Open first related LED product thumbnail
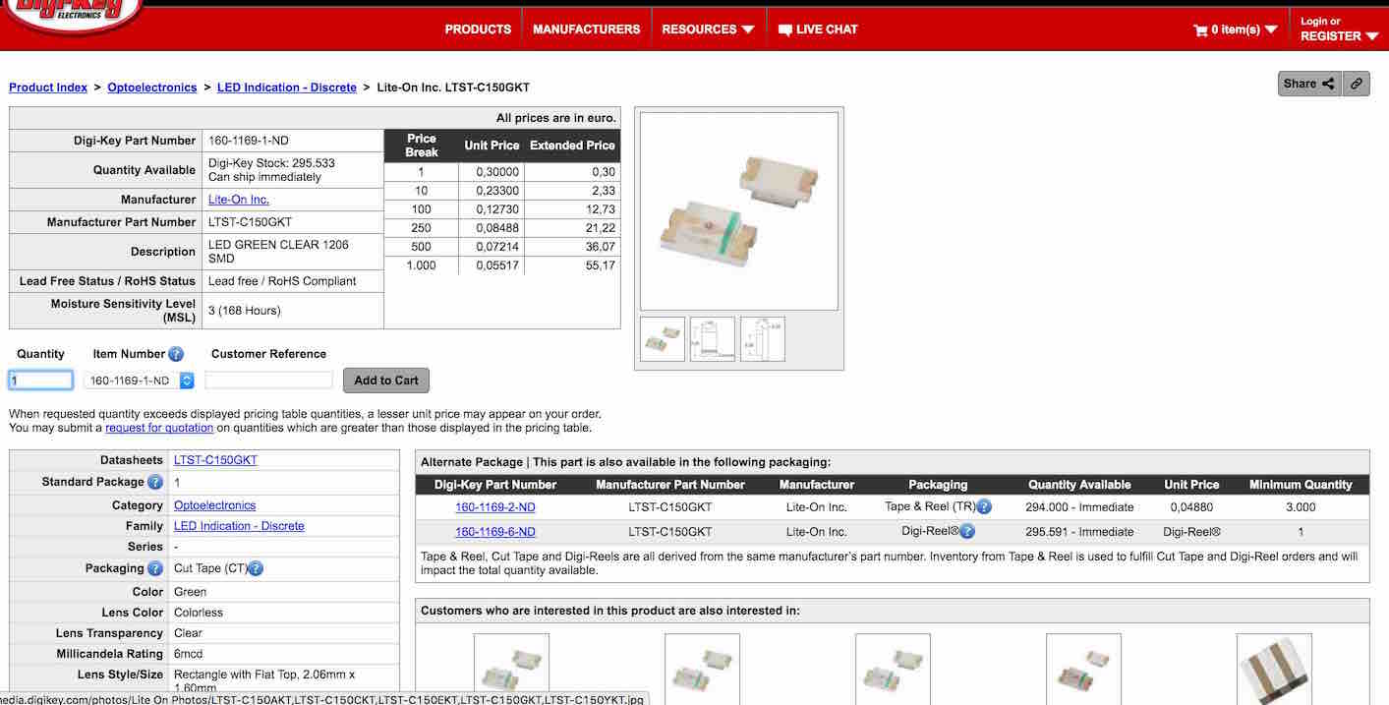The height and width of the screenshot is (705, 1389). click(x=511, y=669)
